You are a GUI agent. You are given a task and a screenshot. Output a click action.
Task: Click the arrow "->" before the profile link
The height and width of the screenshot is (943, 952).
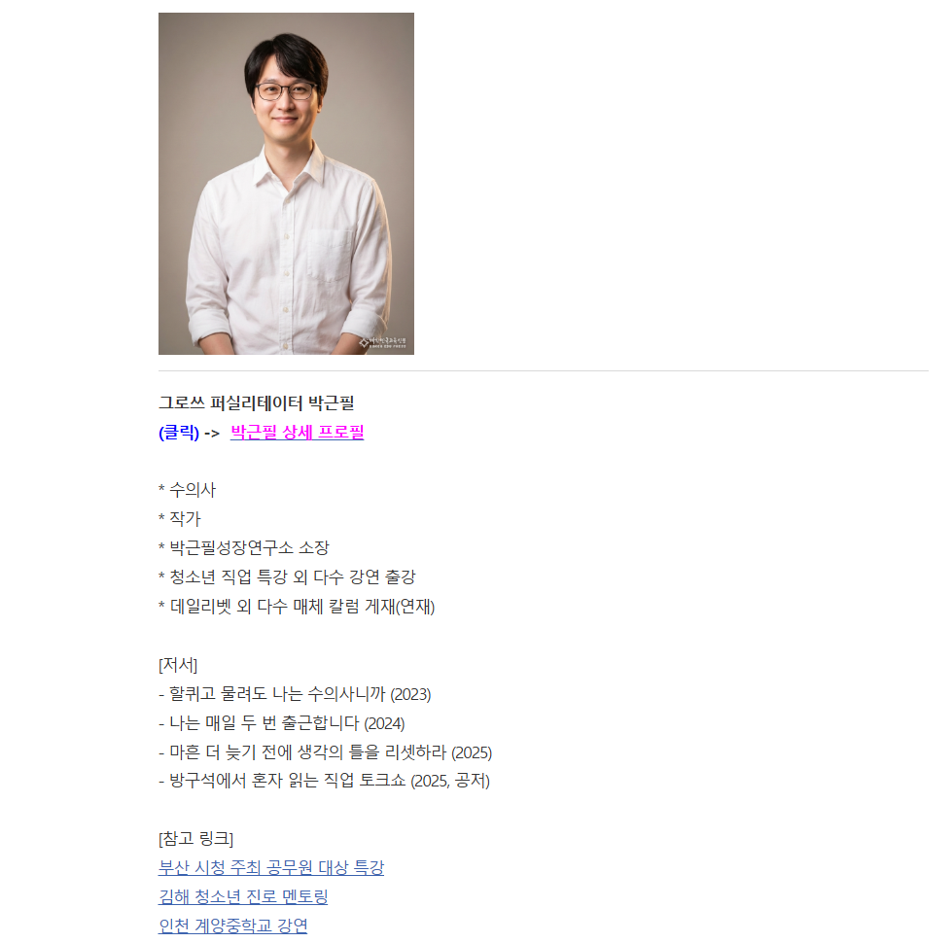pos(212,433)
